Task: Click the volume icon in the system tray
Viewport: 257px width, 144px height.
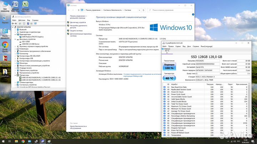Action: 235,142
